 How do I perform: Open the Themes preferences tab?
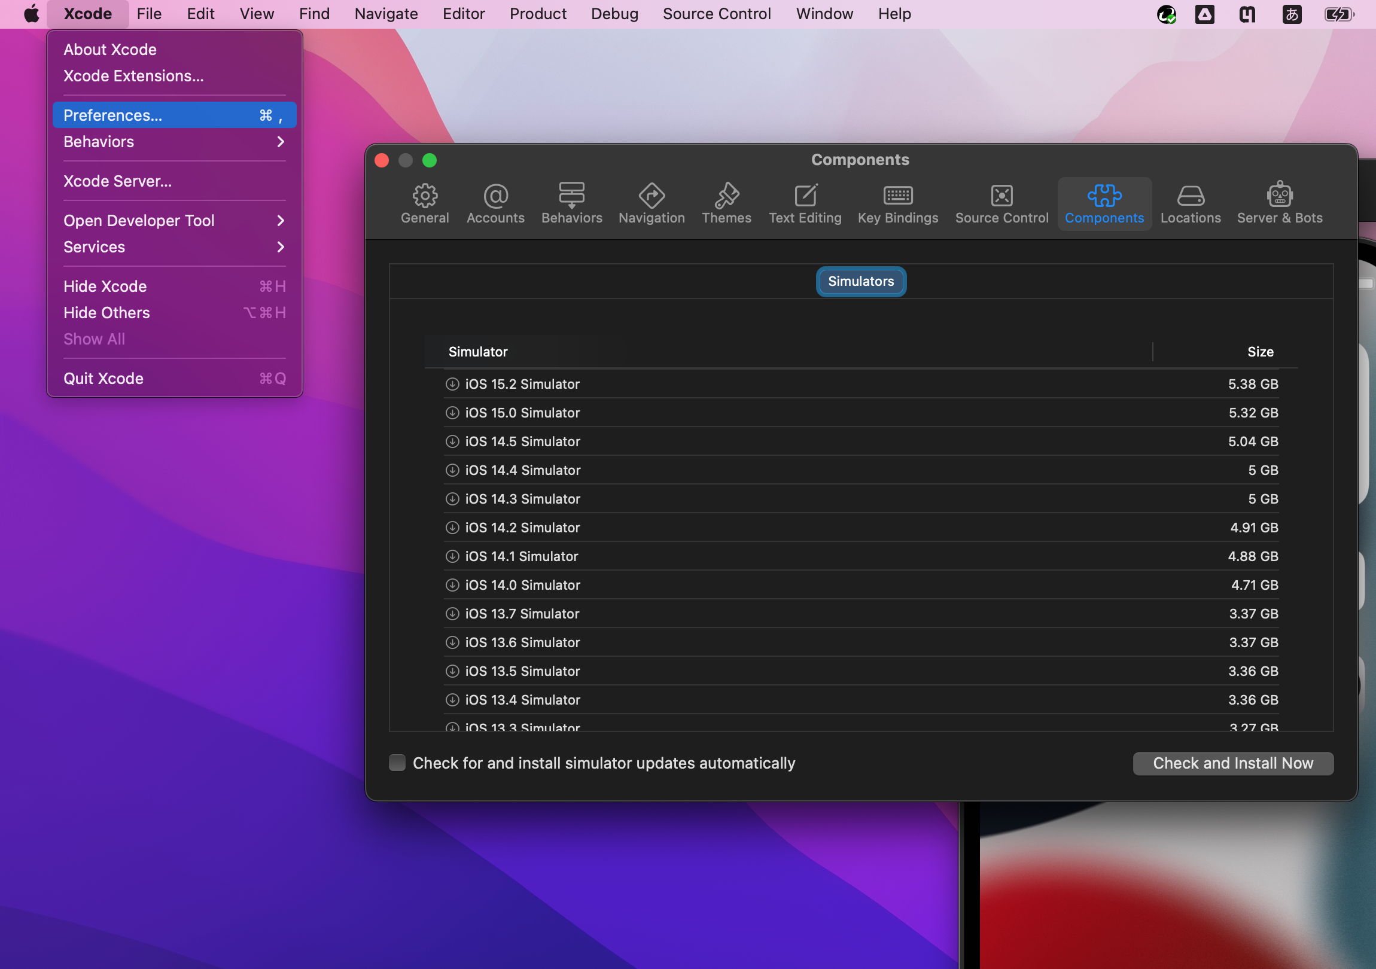click(726, 204)
